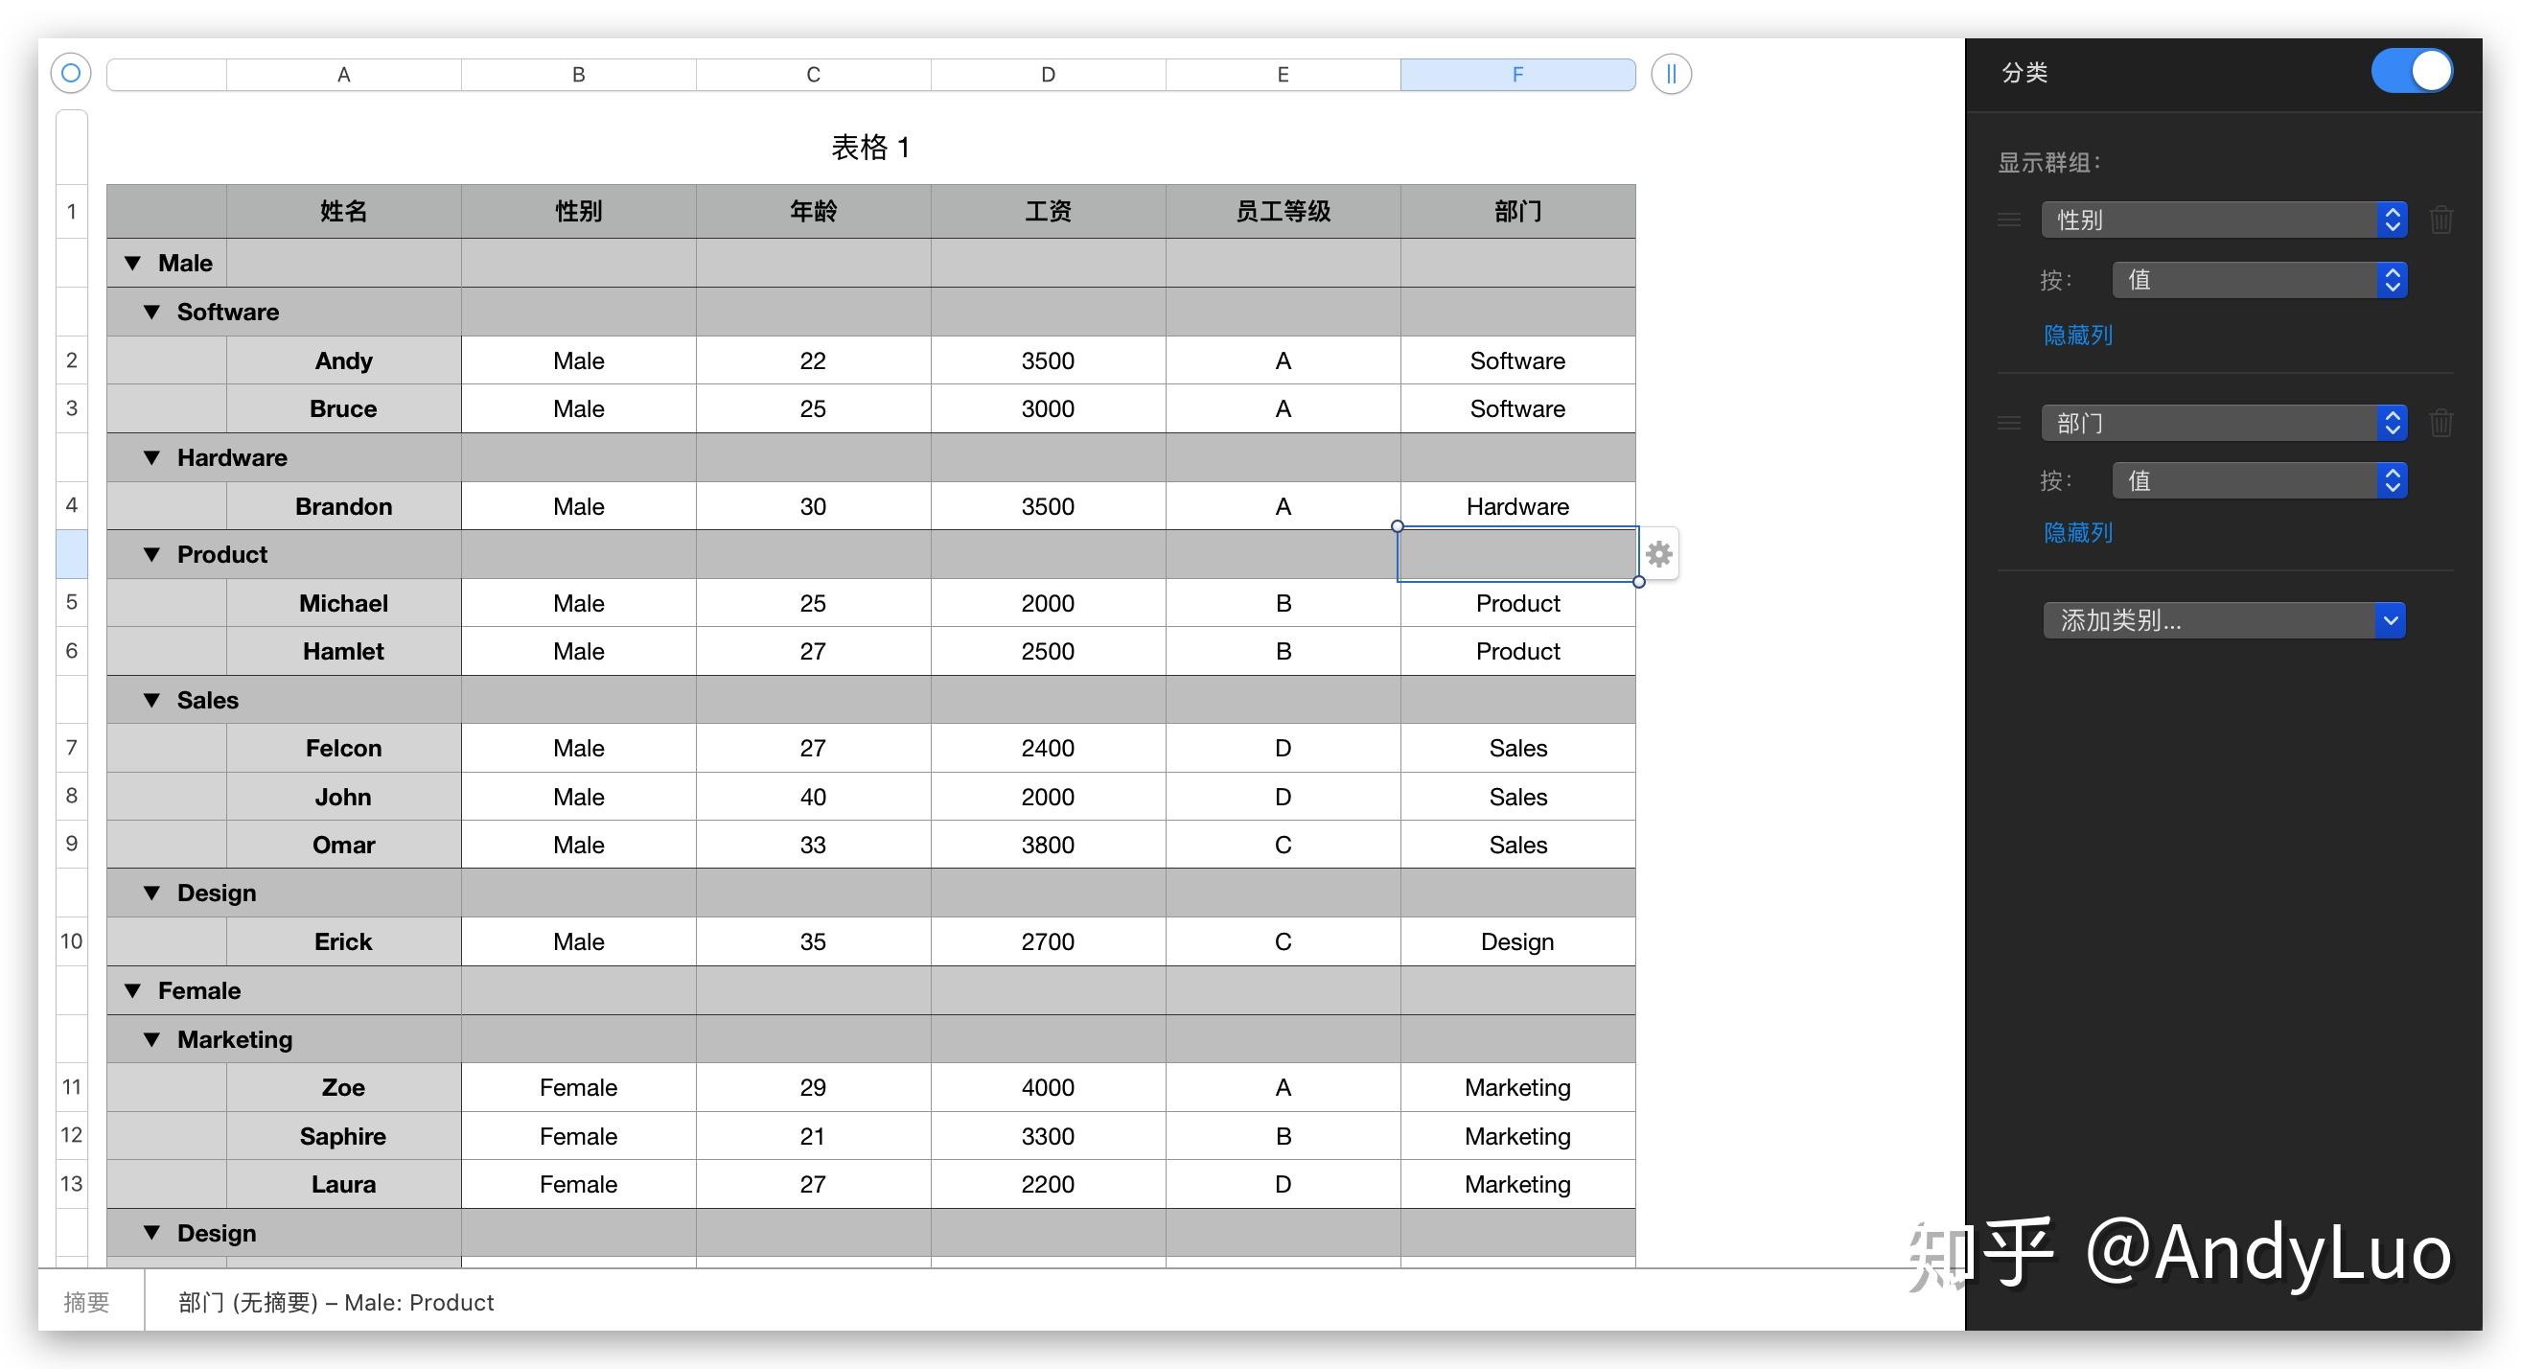Click the table select-all circle handle

[71, 74]
